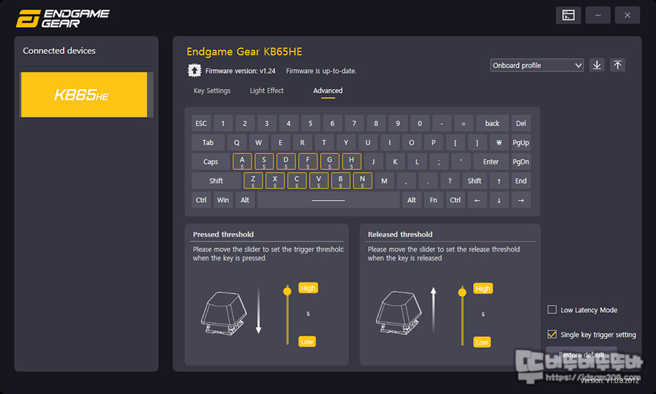Select the PgDn key on keyboard layout
The image size is (656, 394).
click(x=521, y=162)
